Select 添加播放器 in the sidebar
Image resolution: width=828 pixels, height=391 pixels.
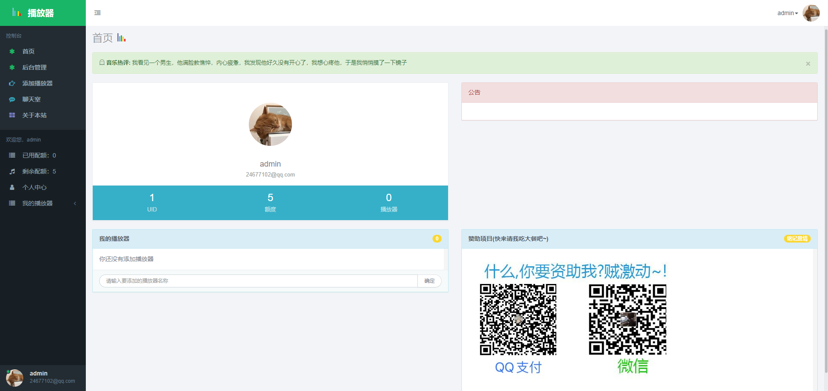[43, 83]
